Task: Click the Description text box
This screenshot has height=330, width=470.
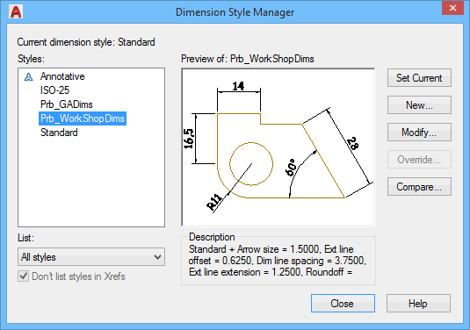Action: [278, 261]
